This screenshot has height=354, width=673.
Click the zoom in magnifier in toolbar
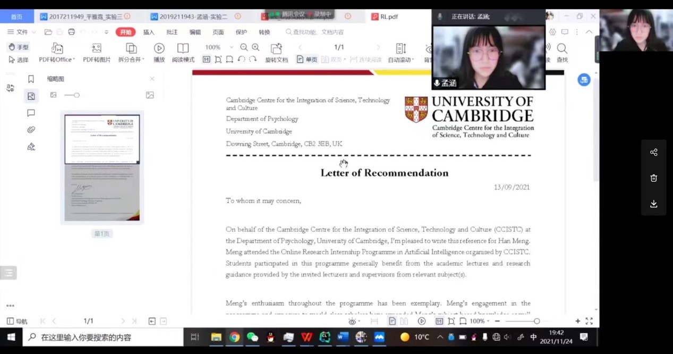(254, 47)
